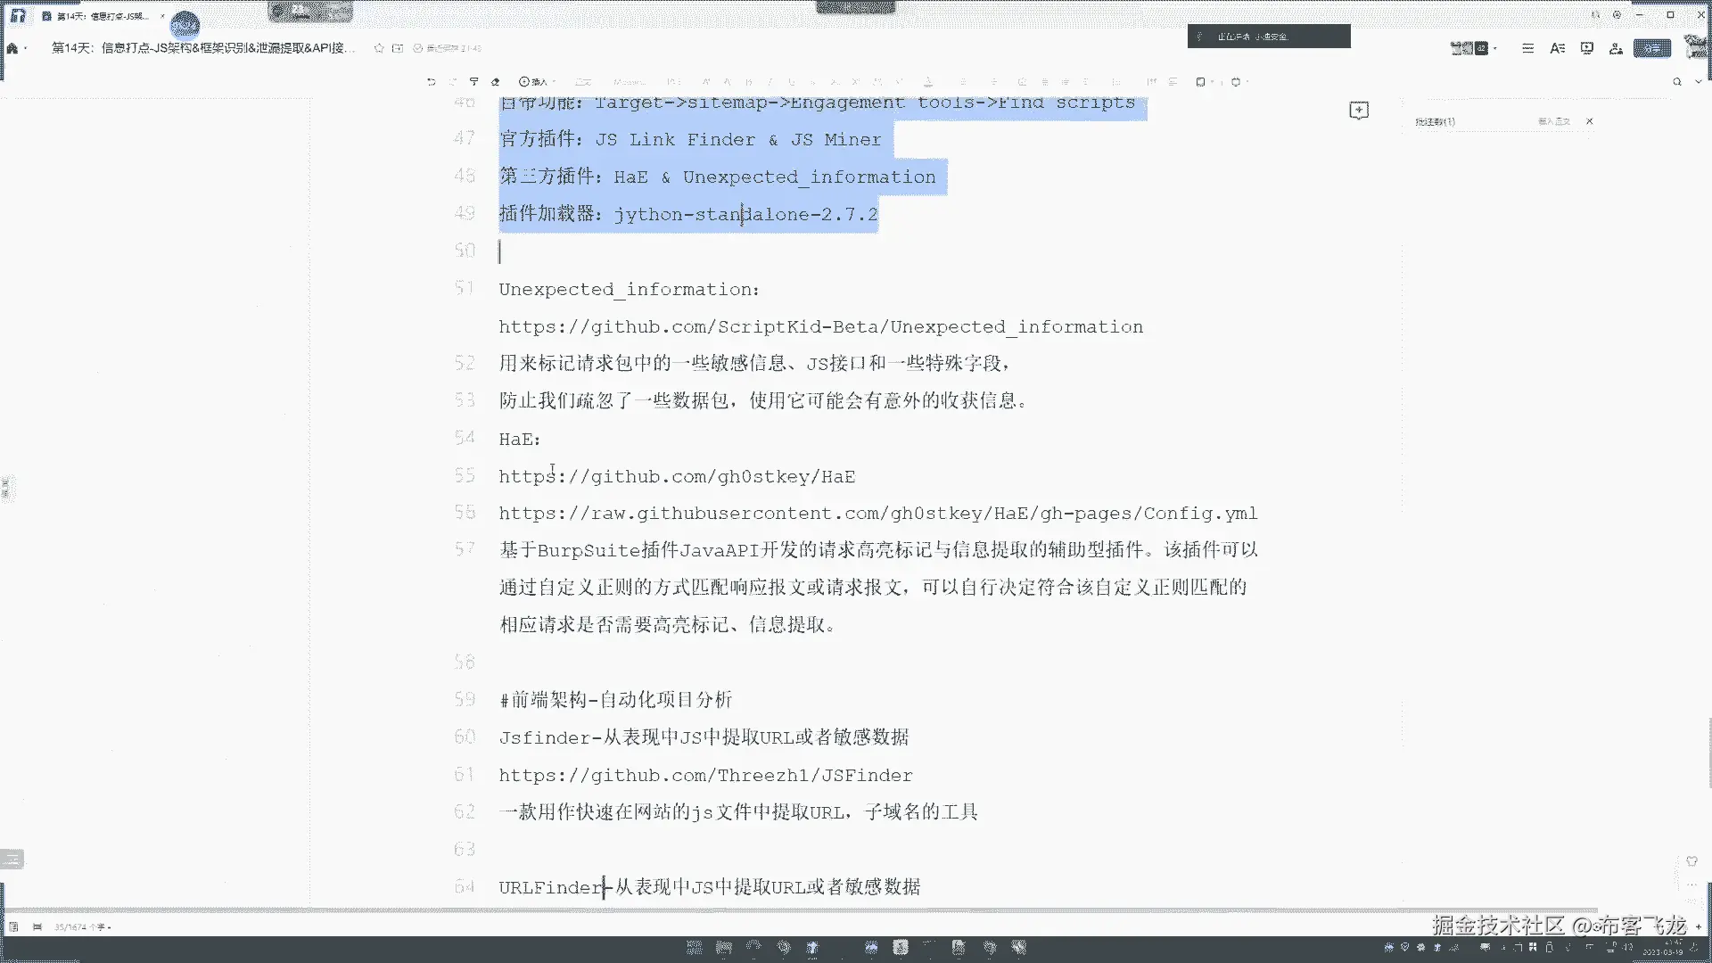1712x963 pixels.
Task: Expand the home icon dropdown arrow
Action: click(x=26, y=48)
